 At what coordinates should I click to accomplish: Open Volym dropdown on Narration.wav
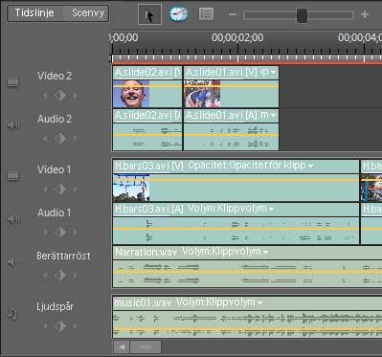265,253
